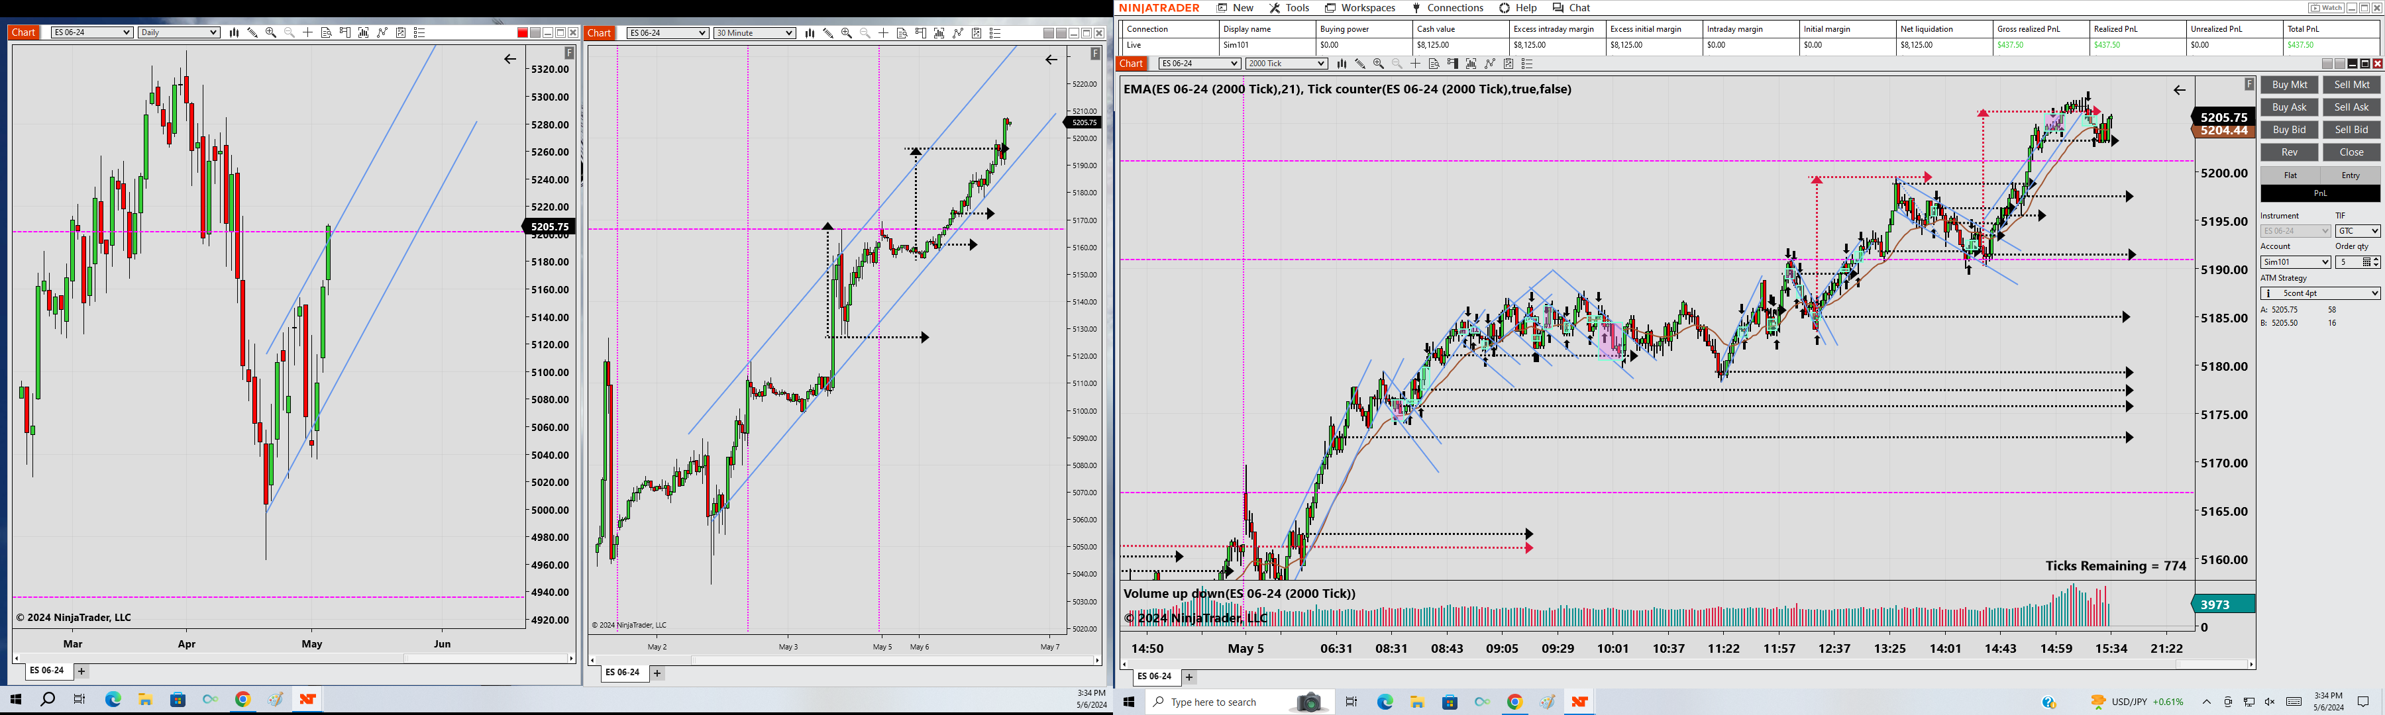Open the New menu
The height and width of the screenshot is (715, 2385).
point(1235,7)
